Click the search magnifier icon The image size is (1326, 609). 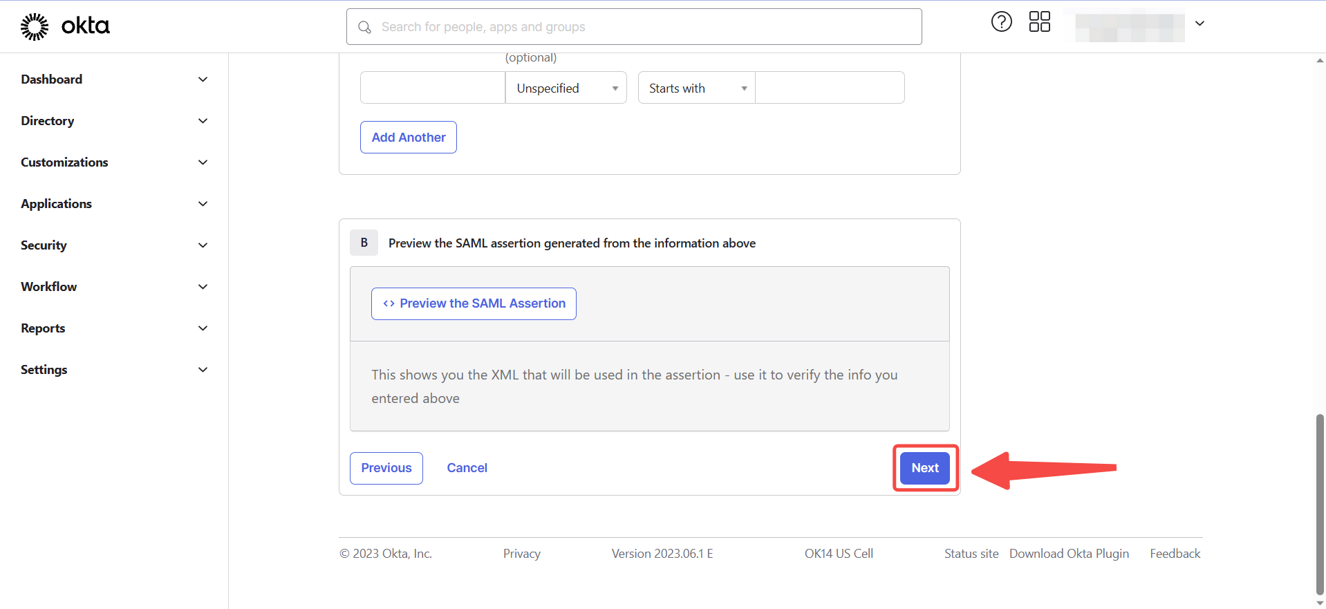pyautogui.click(x=364, y=27)
